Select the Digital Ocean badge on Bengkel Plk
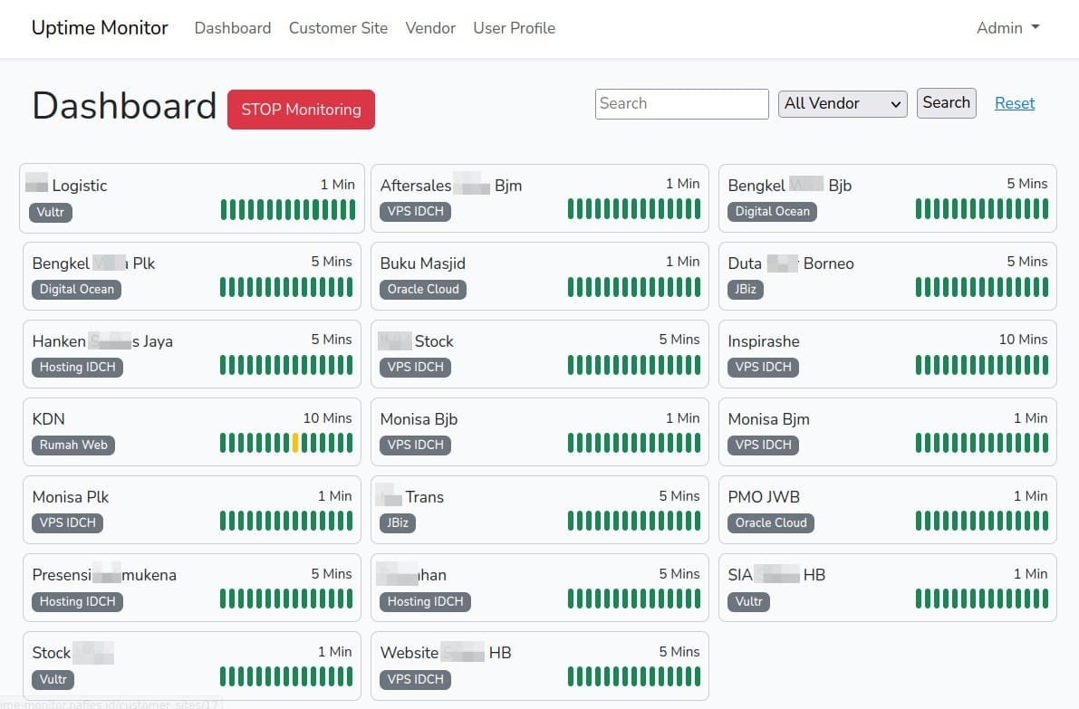The image size is (1079, 709). 77,290
